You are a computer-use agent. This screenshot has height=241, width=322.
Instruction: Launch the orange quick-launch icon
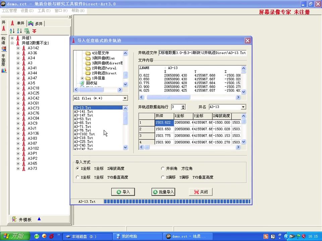pyautogui.click(x=44, y=236)
